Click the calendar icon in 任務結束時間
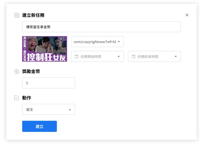203x144 pixels. (133, 57)
